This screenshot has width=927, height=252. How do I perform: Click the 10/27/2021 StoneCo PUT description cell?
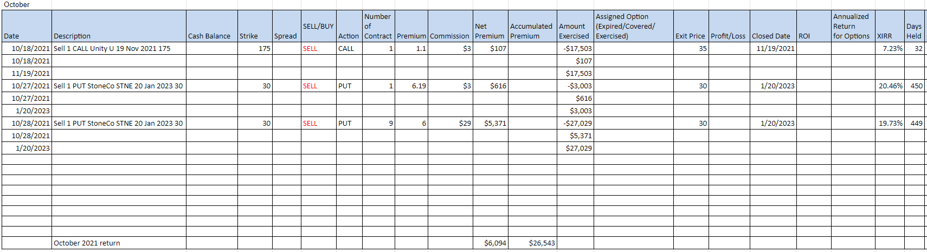click(119, 86)
